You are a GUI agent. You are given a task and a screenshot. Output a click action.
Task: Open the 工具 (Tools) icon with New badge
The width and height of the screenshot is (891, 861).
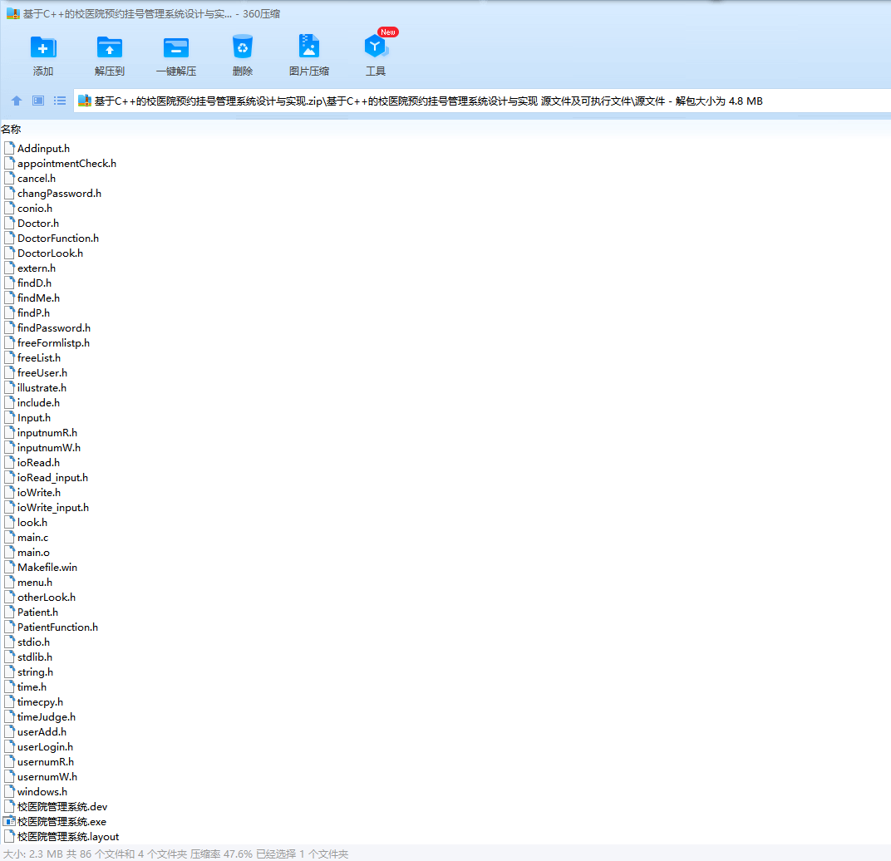pos(376,47)
